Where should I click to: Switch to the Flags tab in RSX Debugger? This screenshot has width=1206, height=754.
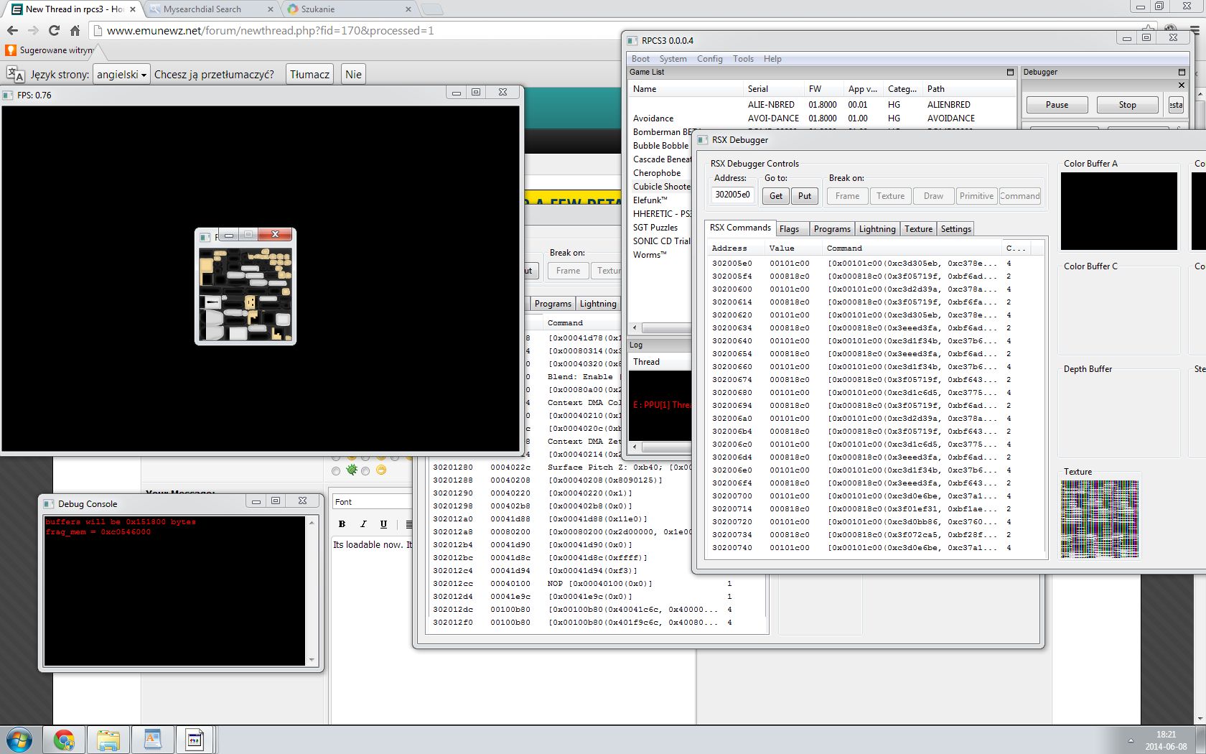point(789,229)
